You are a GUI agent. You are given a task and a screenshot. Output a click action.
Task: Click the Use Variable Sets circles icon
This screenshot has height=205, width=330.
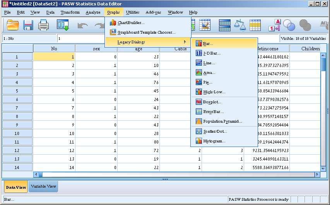289,25
